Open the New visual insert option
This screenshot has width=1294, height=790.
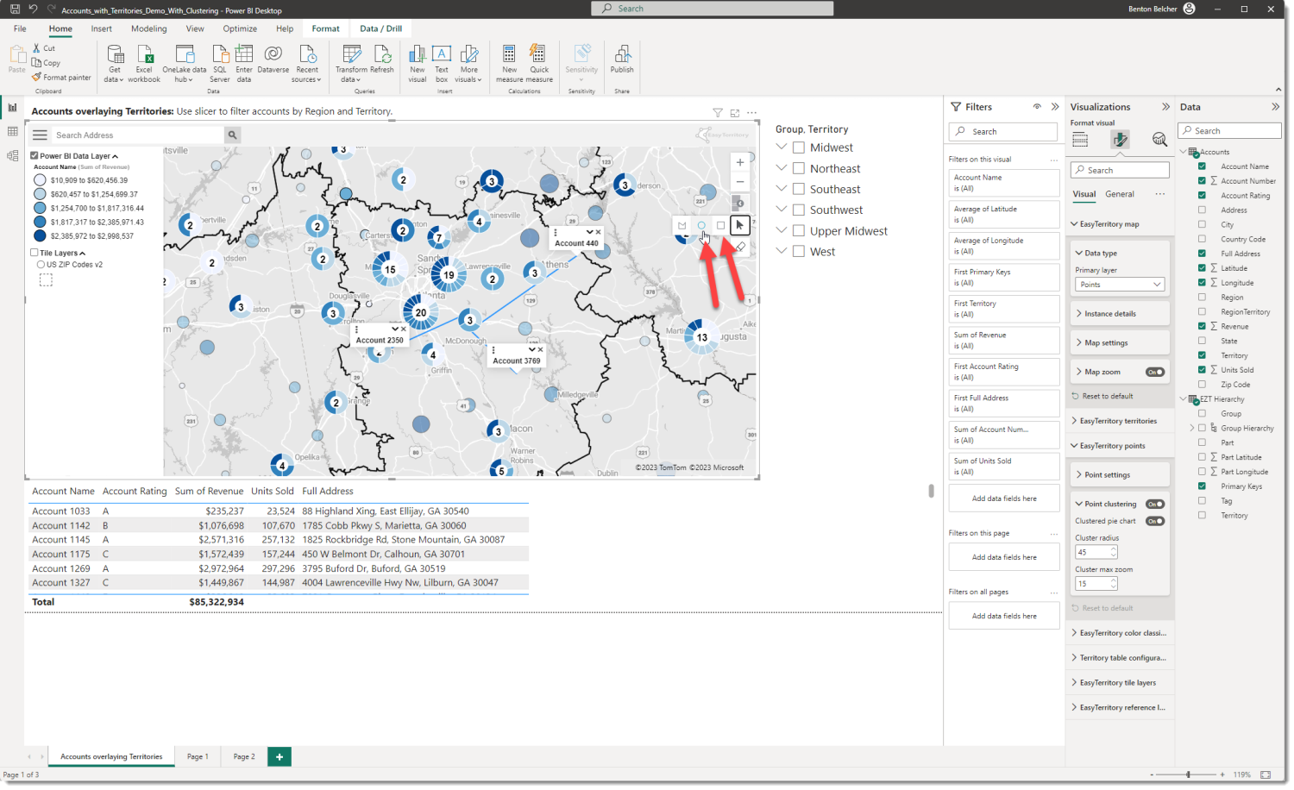[x=418, y=62]
